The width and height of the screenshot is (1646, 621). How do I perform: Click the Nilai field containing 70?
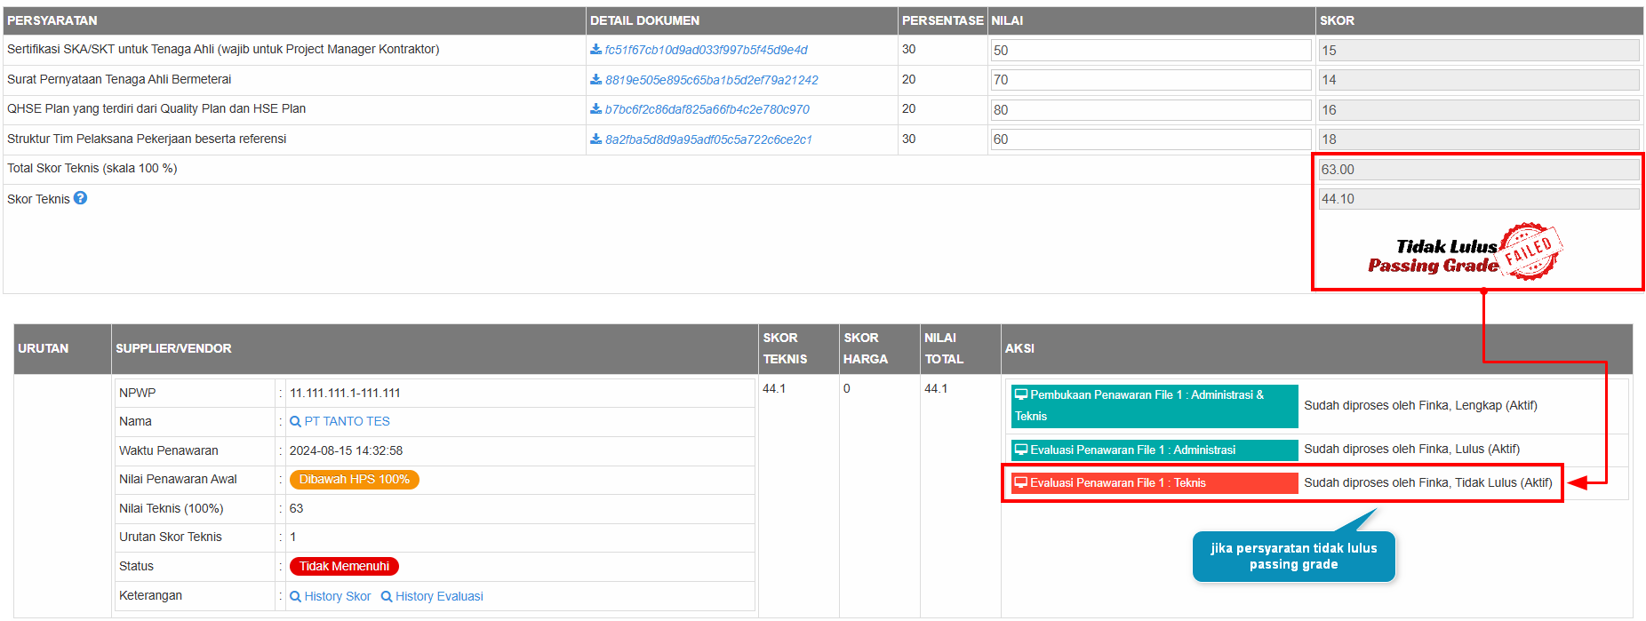[1150, 80]
